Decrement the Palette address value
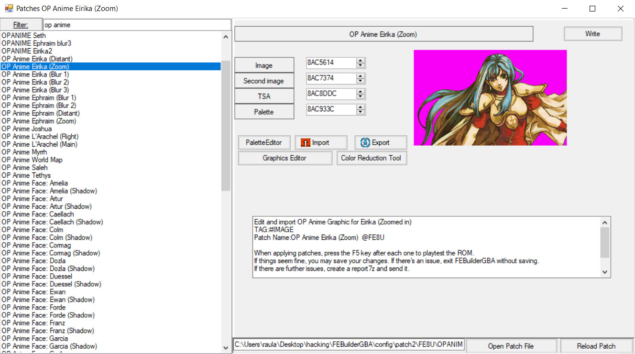This screenshot has height=354, width=635. [x=361, y=112]
